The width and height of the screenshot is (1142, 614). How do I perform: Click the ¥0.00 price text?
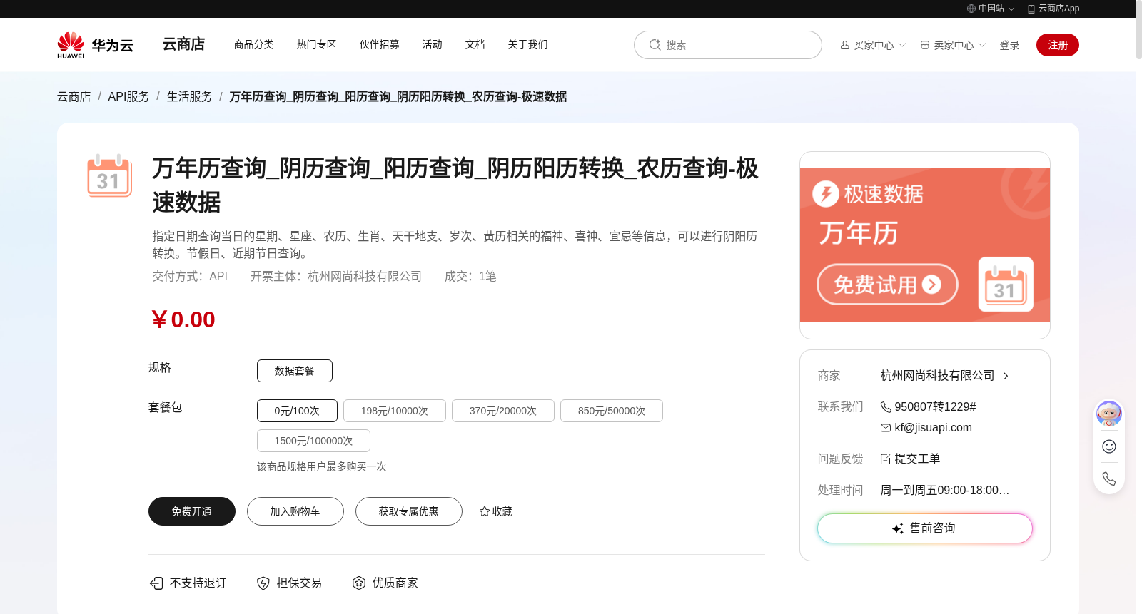pos(183,319)
